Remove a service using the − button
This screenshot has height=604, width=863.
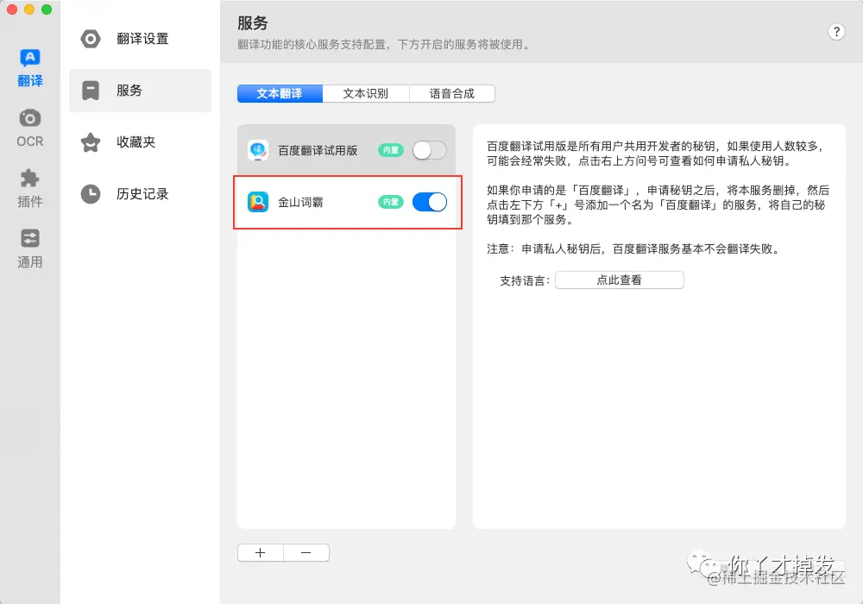tap(306, 552)
